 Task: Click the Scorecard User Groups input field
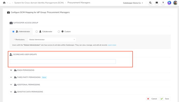point(63,62)
